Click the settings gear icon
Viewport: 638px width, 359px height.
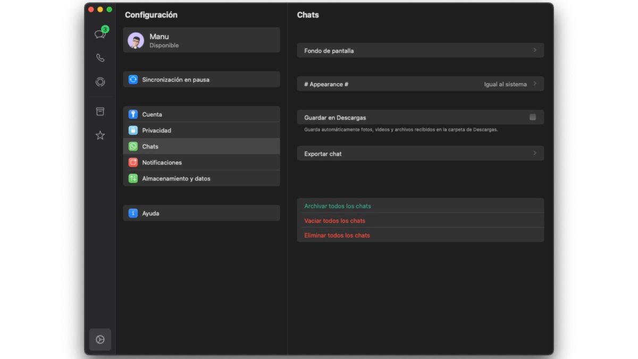(x=100, y=339)
